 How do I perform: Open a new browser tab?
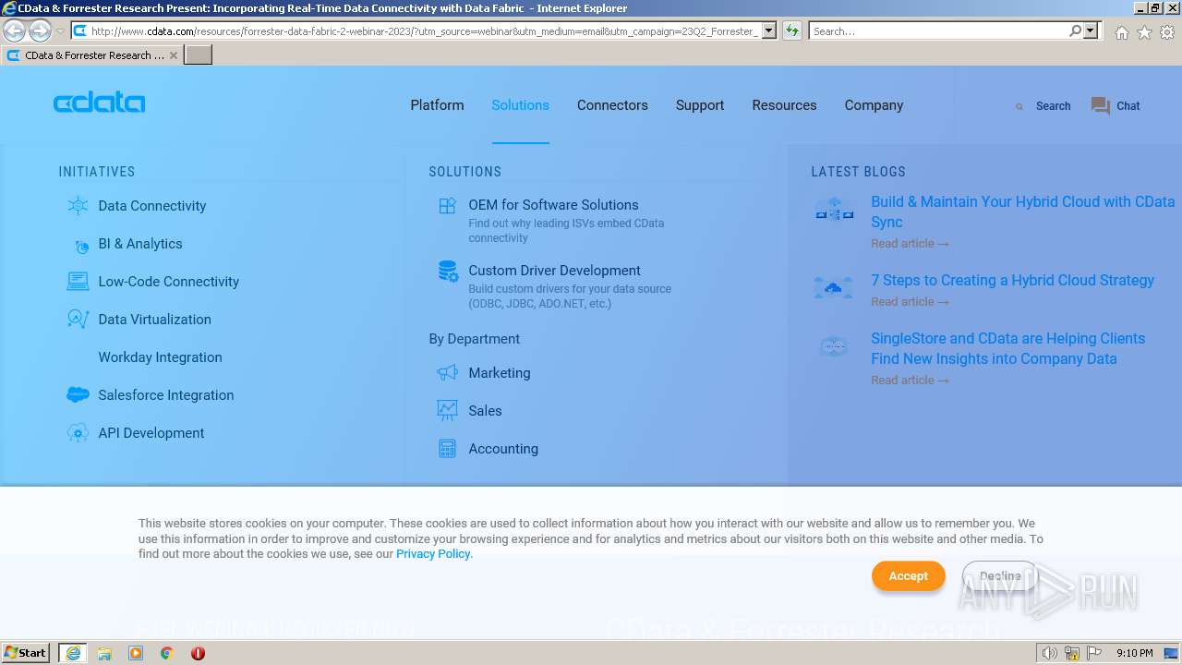point(199,55)
